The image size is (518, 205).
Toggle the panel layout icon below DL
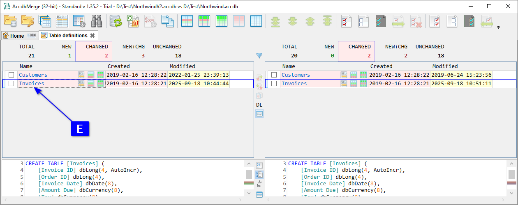[x=259, y=114]
